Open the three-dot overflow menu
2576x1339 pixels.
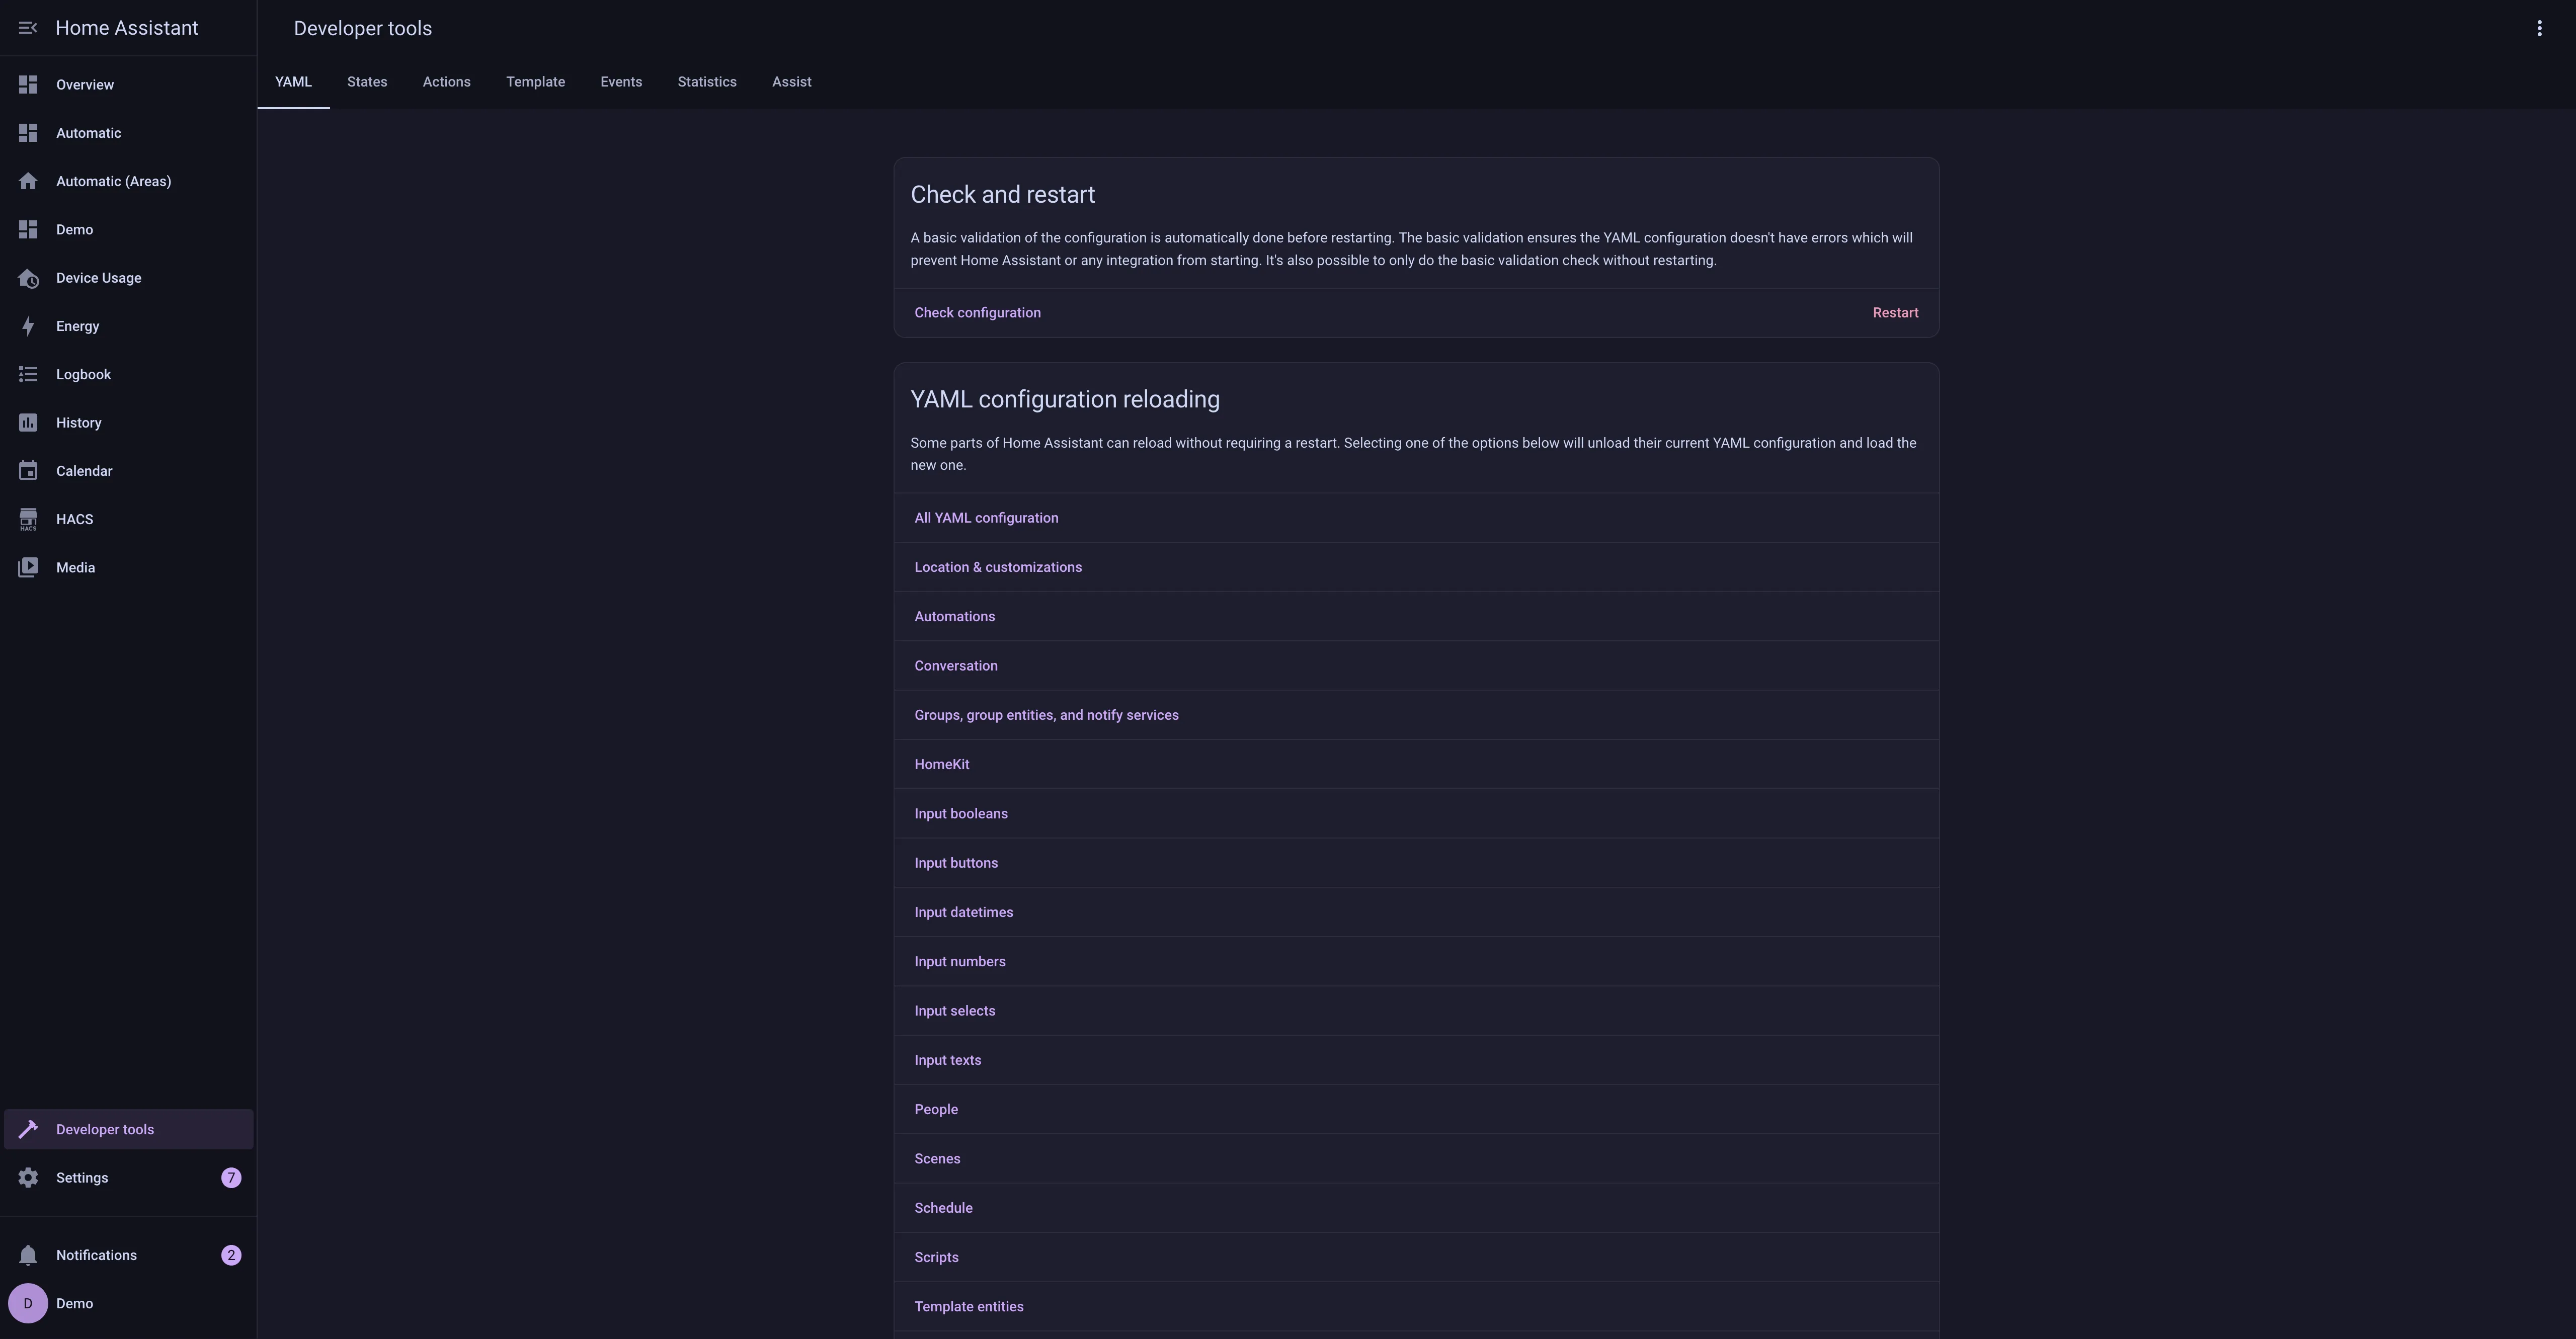2539,28
